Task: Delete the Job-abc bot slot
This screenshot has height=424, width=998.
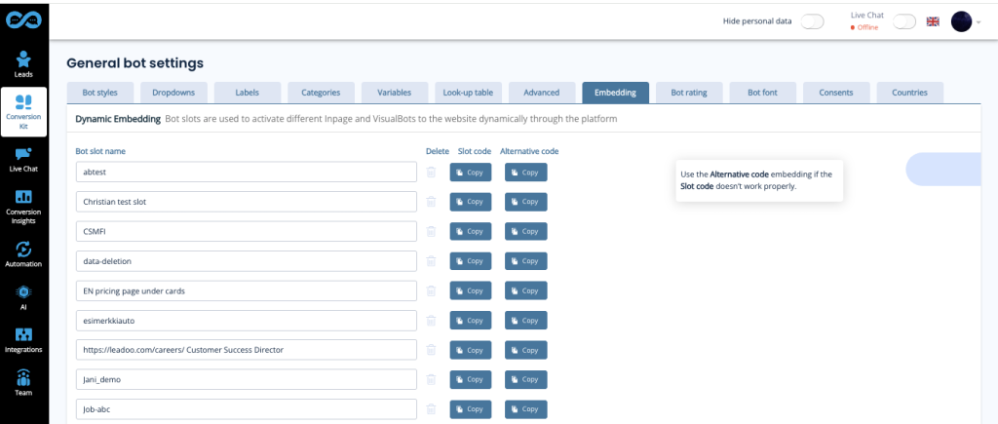Action: pyautogui.click(x=431, y=408)
